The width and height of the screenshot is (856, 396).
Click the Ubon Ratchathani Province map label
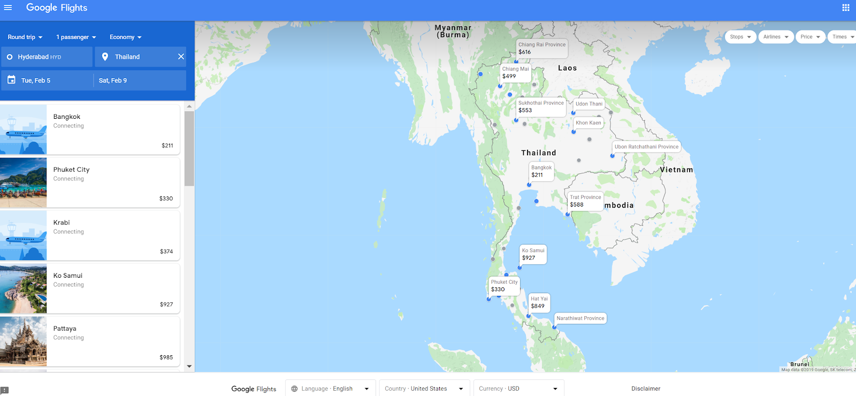click(x=646, y=147)
